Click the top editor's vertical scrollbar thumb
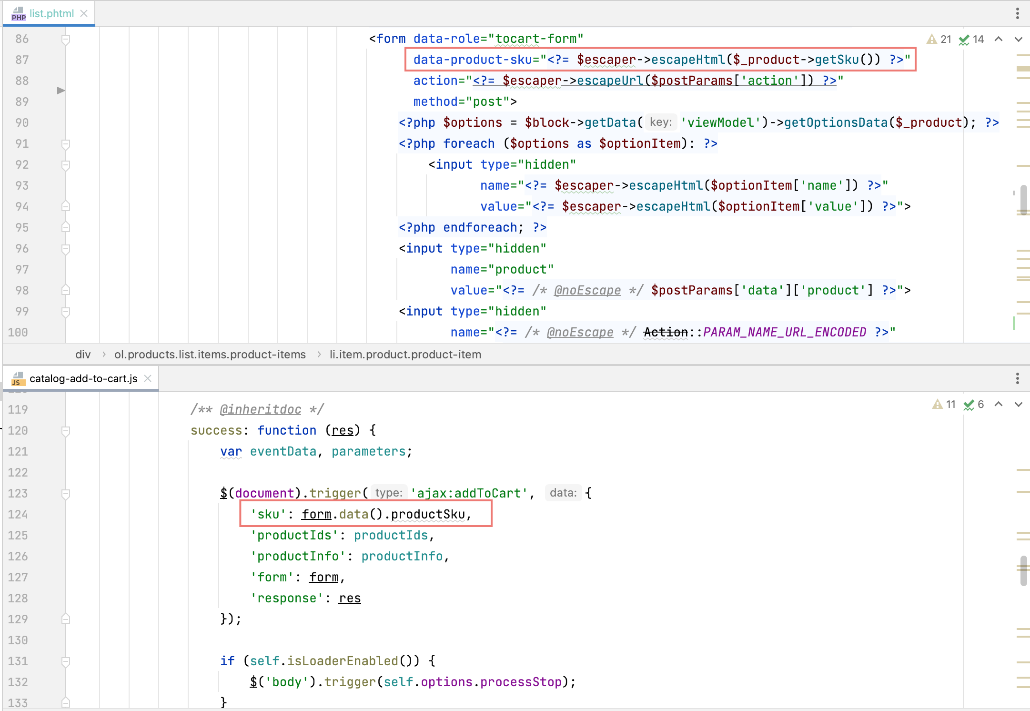This screenshot has width=1030, height=711. [x=1023, y=199]
